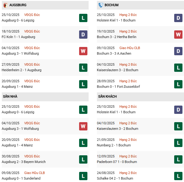Open Giao Hữu CLB link dated 09/10/2025
Viewport: 184px width, 182px height.
130,48
